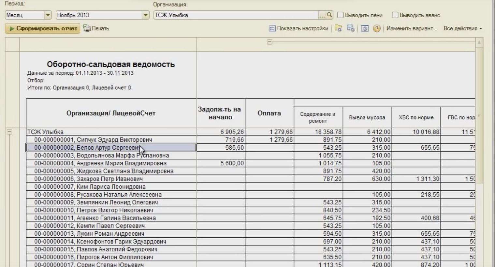The image size is (495, 267).
Task: Enable the Выводить пени checkbox
Action: click(340, 15)
